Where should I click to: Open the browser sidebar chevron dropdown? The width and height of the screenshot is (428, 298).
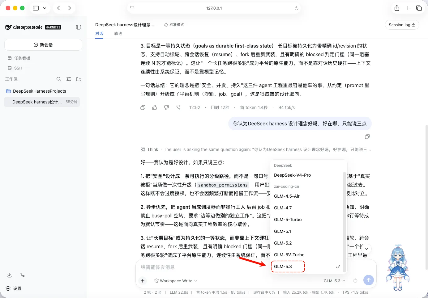[45, 8]
